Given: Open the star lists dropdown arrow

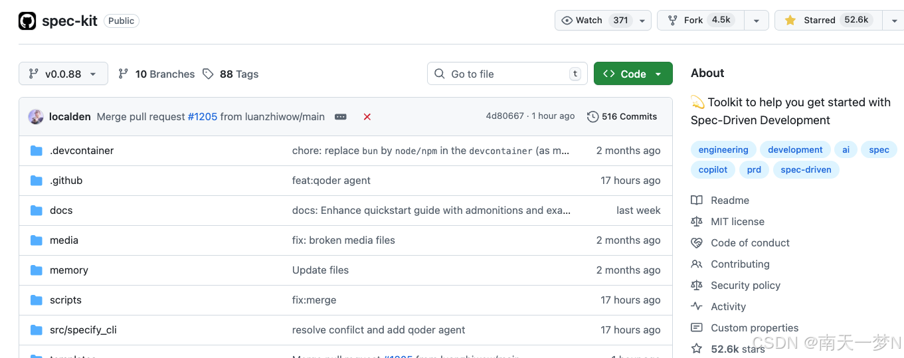Looking at the screenshot, I should 894,21.
